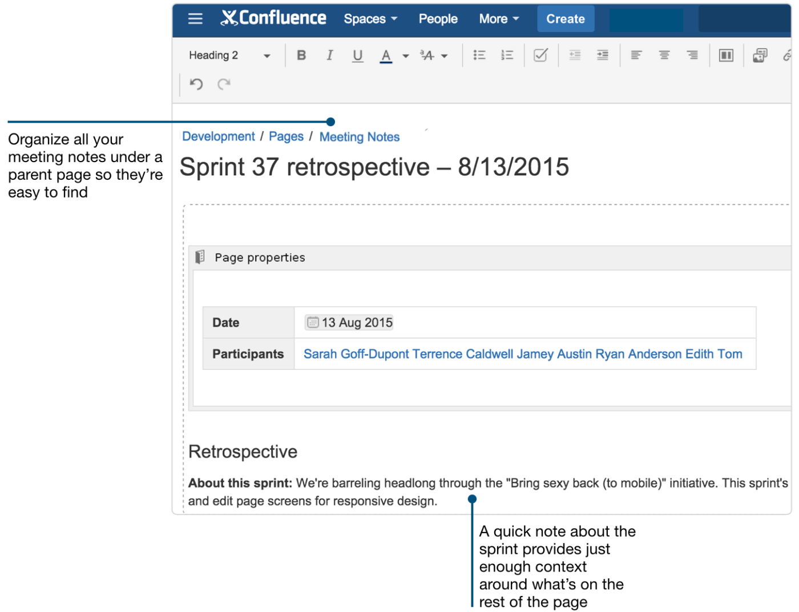799x612 pixels.
Task: Open the More menu
Action: [x=498, y=18]
